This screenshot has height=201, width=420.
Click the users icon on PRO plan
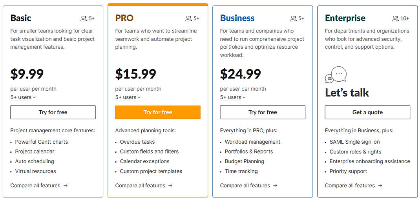(188, 18)
